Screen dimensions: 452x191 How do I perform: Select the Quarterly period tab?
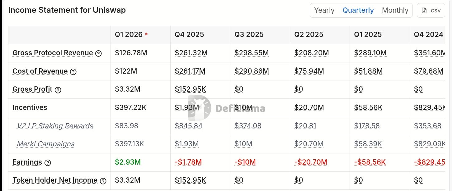358,11
